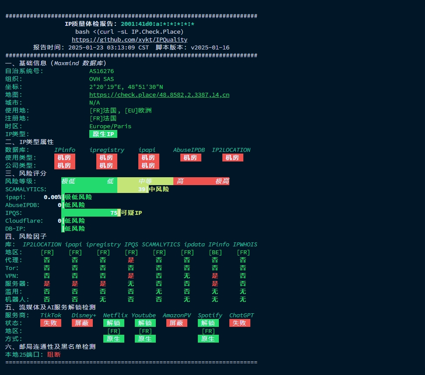This screenshot has width=425, height=375.
Task: Click the AbuseIPDB 机房 usage type badge
Action: (190, 158)
